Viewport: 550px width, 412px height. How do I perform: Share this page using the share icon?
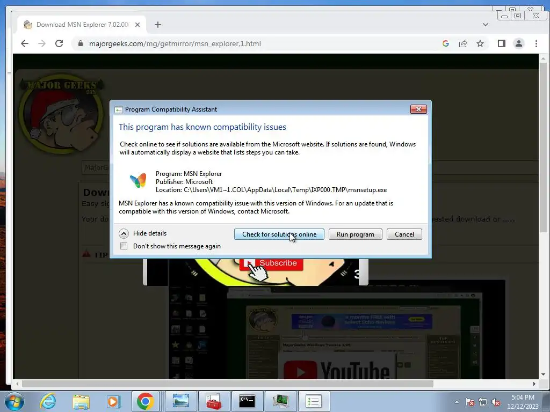tap(463, 43)
